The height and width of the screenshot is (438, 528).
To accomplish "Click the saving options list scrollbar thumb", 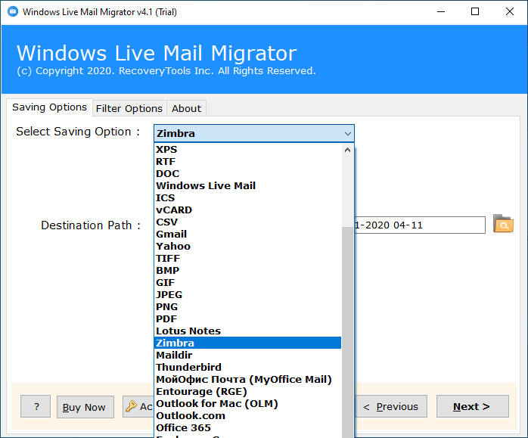I will pos(347,332).
